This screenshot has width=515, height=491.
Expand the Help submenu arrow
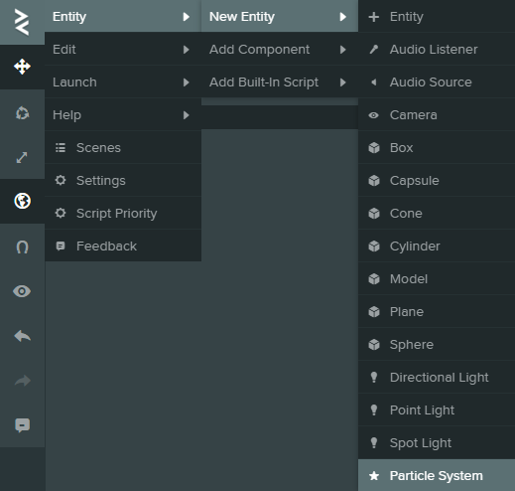[x=187, y=115]
